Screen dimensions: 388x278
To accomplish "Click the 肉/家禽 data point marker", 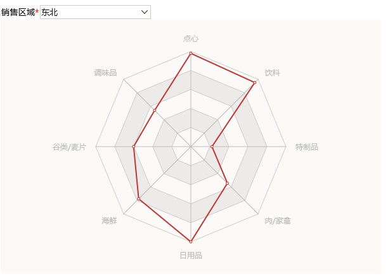I will pos(228,183).
